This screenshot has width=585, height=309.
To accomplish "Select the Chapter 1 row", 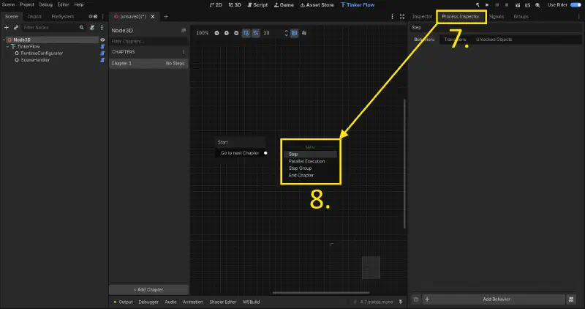I will (148, 63).
